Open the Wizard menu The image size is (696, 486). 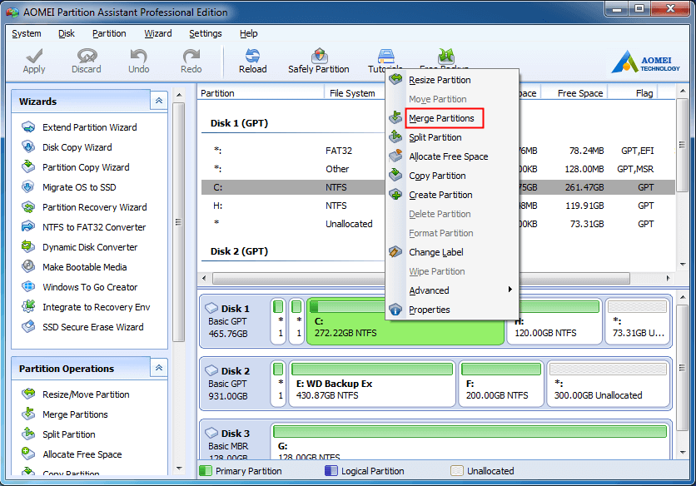pyautogui.click(x=158, y=33)
